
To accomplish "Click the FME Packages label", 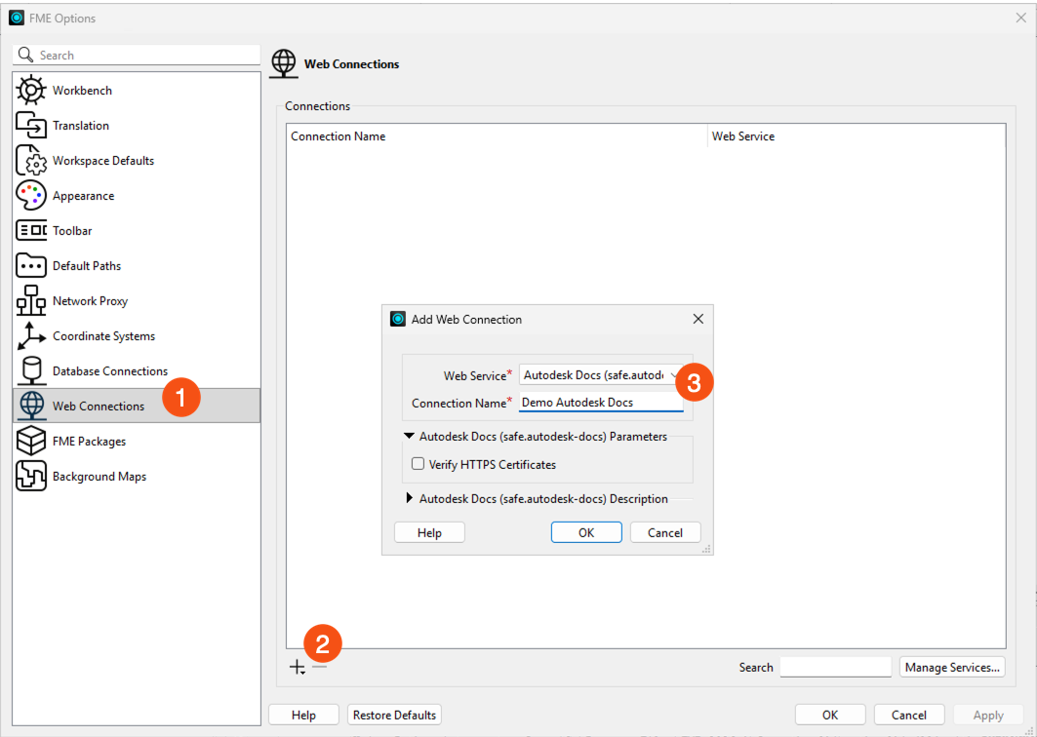I will (90, 441).
